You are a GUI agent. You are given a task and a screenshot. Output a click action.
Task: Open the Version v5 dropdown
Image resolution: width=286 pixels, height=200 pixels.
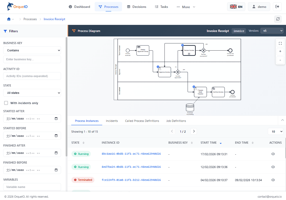pos(272,31)
